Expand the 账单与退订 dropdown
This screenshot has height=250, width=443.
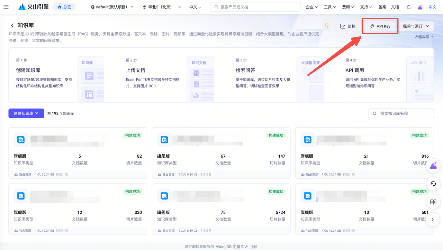tap(416, 26)
